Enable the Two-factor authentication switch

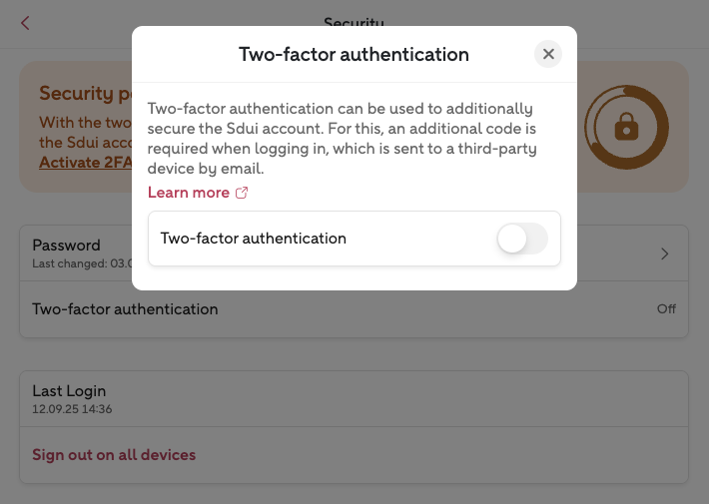(522, 239)
